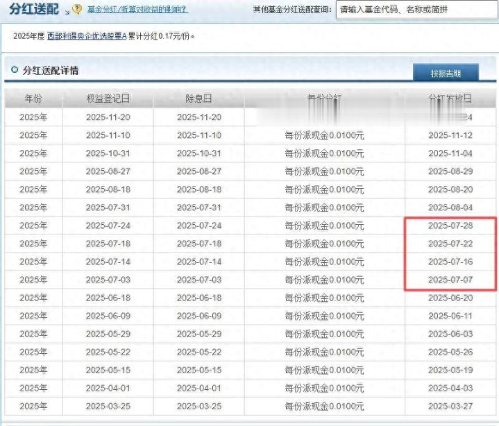Switch to the 按报告期 tab
499x426 pixels.
tap(446, 73)
